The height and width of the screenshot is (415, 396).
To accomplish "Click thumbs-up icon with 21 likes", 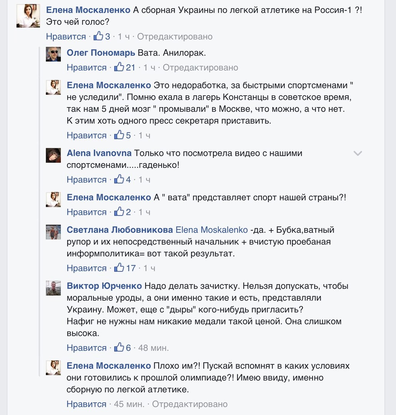I will coord(119,67).
